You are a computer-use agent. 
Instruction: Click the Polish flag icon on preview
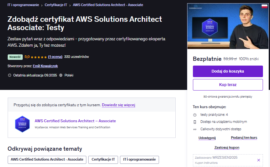click(264, 6)
